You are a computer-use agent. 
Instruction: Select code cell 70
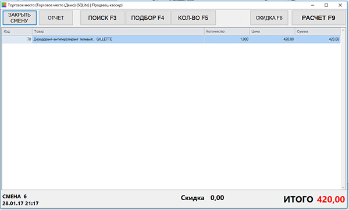(17, 39)
